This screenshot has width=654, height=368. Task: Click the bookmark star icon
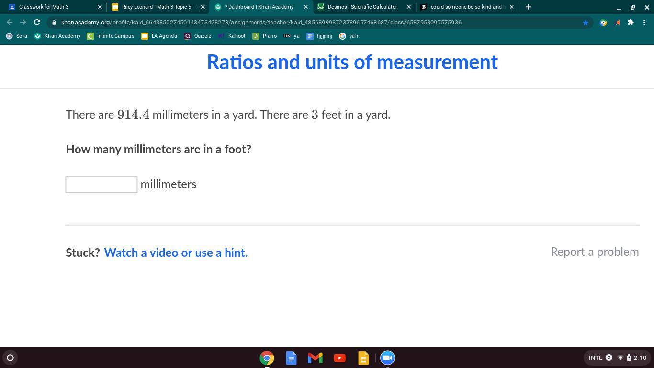tap(585, 23)
